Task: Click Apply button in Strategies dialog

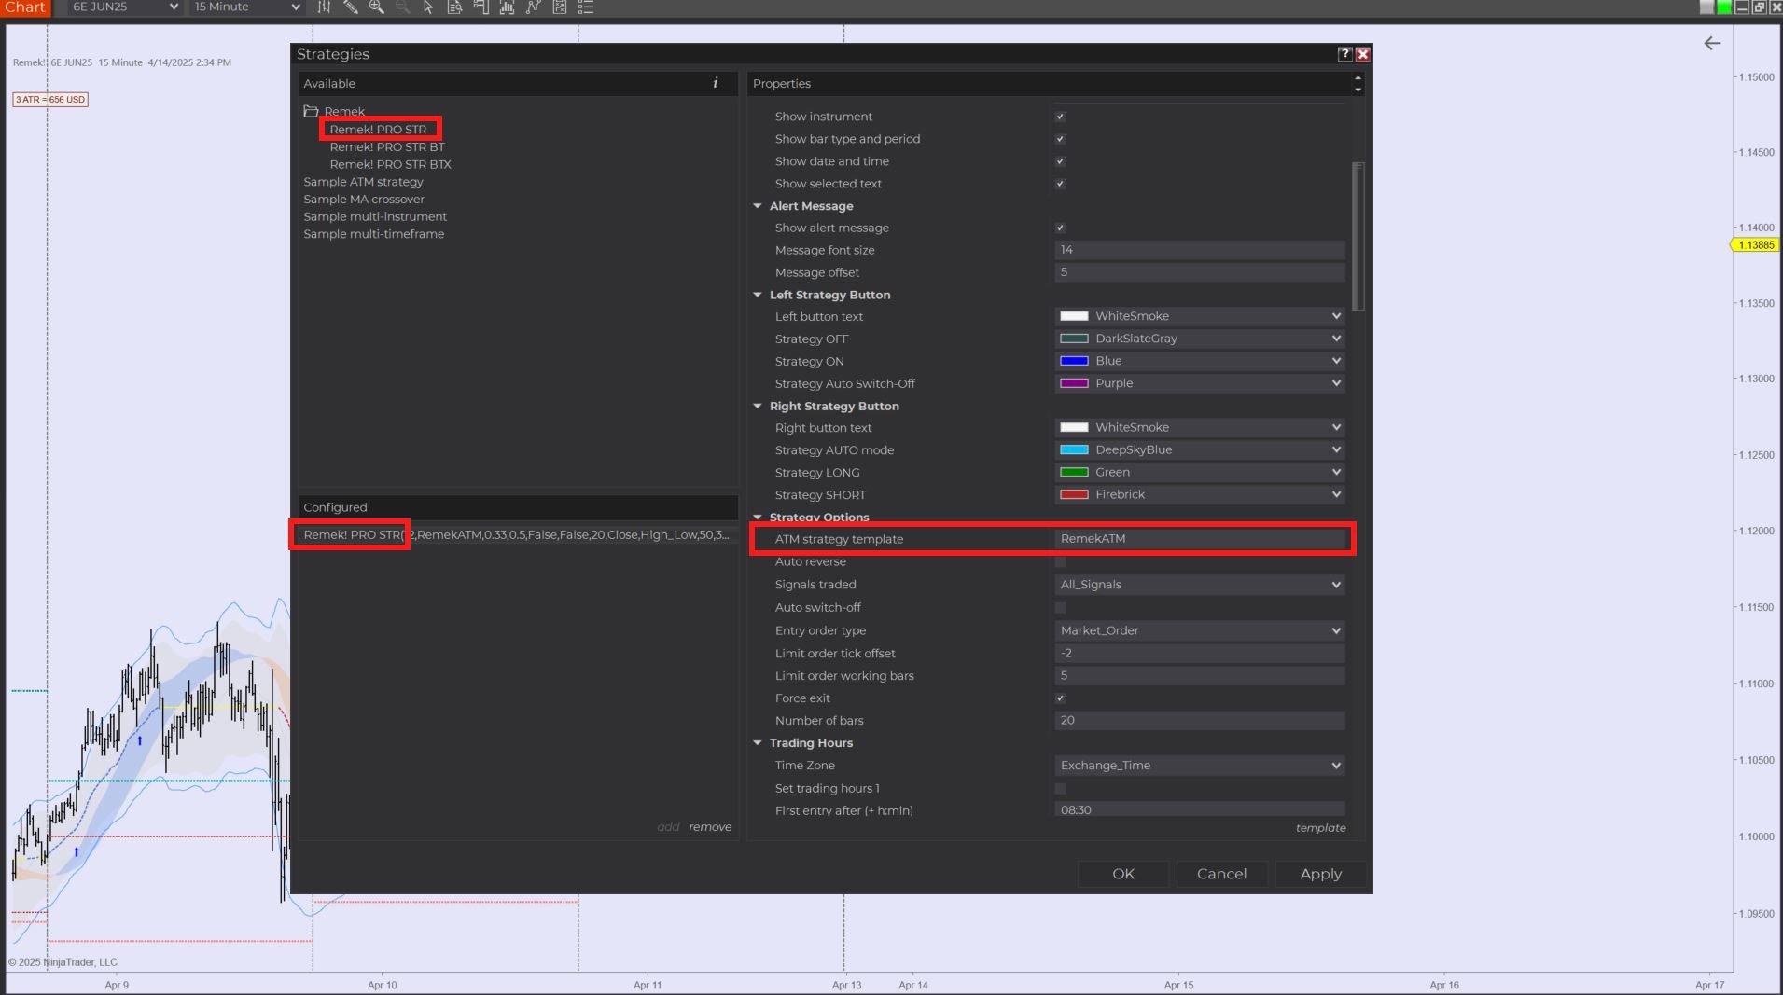Action: click(1321, 874)
